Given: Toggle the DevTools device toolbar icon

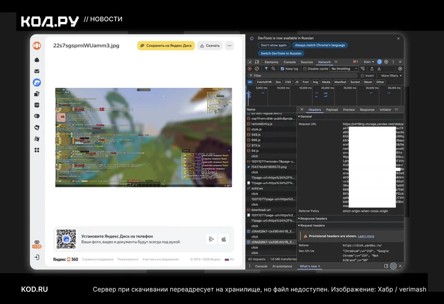Looking at the screenshot, I should point(257,62).
